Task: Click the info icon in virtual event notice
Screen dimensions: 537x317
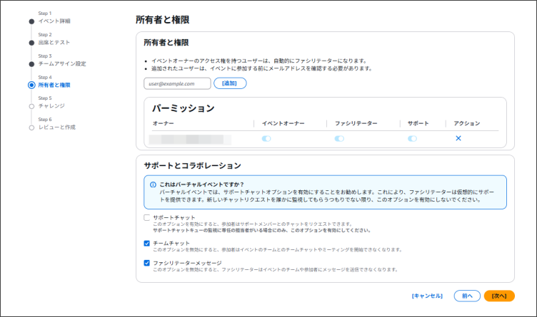Action: pyautogui.click(x=153, y=185)
